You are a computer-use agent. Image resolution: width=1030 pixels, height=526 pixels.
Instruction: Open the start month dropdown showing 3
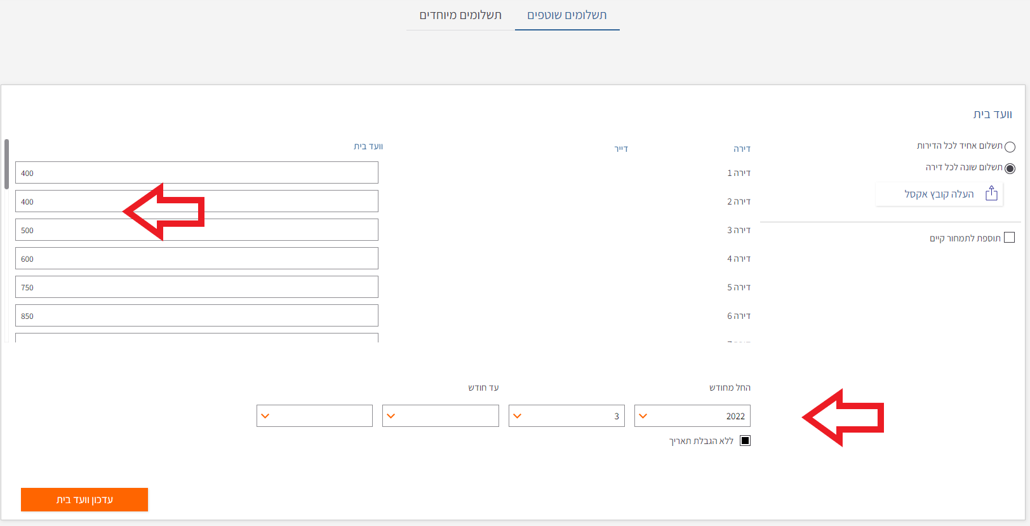566,416
